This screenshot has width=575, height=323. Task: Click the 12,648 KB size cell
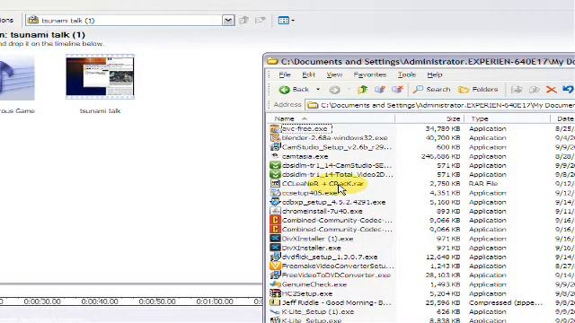[443, 258]
